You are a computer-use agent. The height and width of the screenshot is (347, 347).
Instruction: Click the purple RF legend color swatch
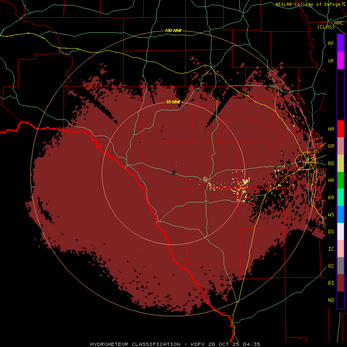[340, 43]
